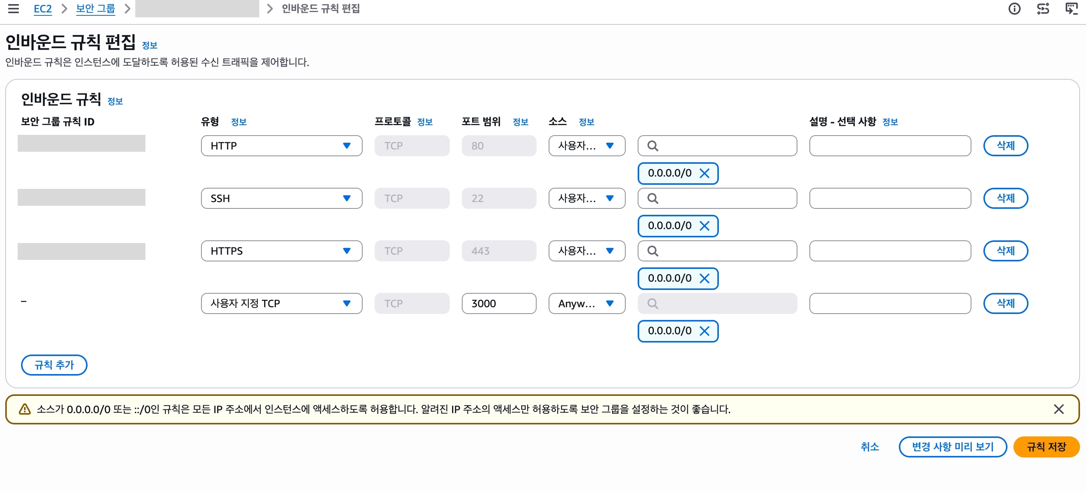The height and width of the screenshot is (492, 1086).
Task: Open the HTTP type dropdown
Action: coord(281,146)
